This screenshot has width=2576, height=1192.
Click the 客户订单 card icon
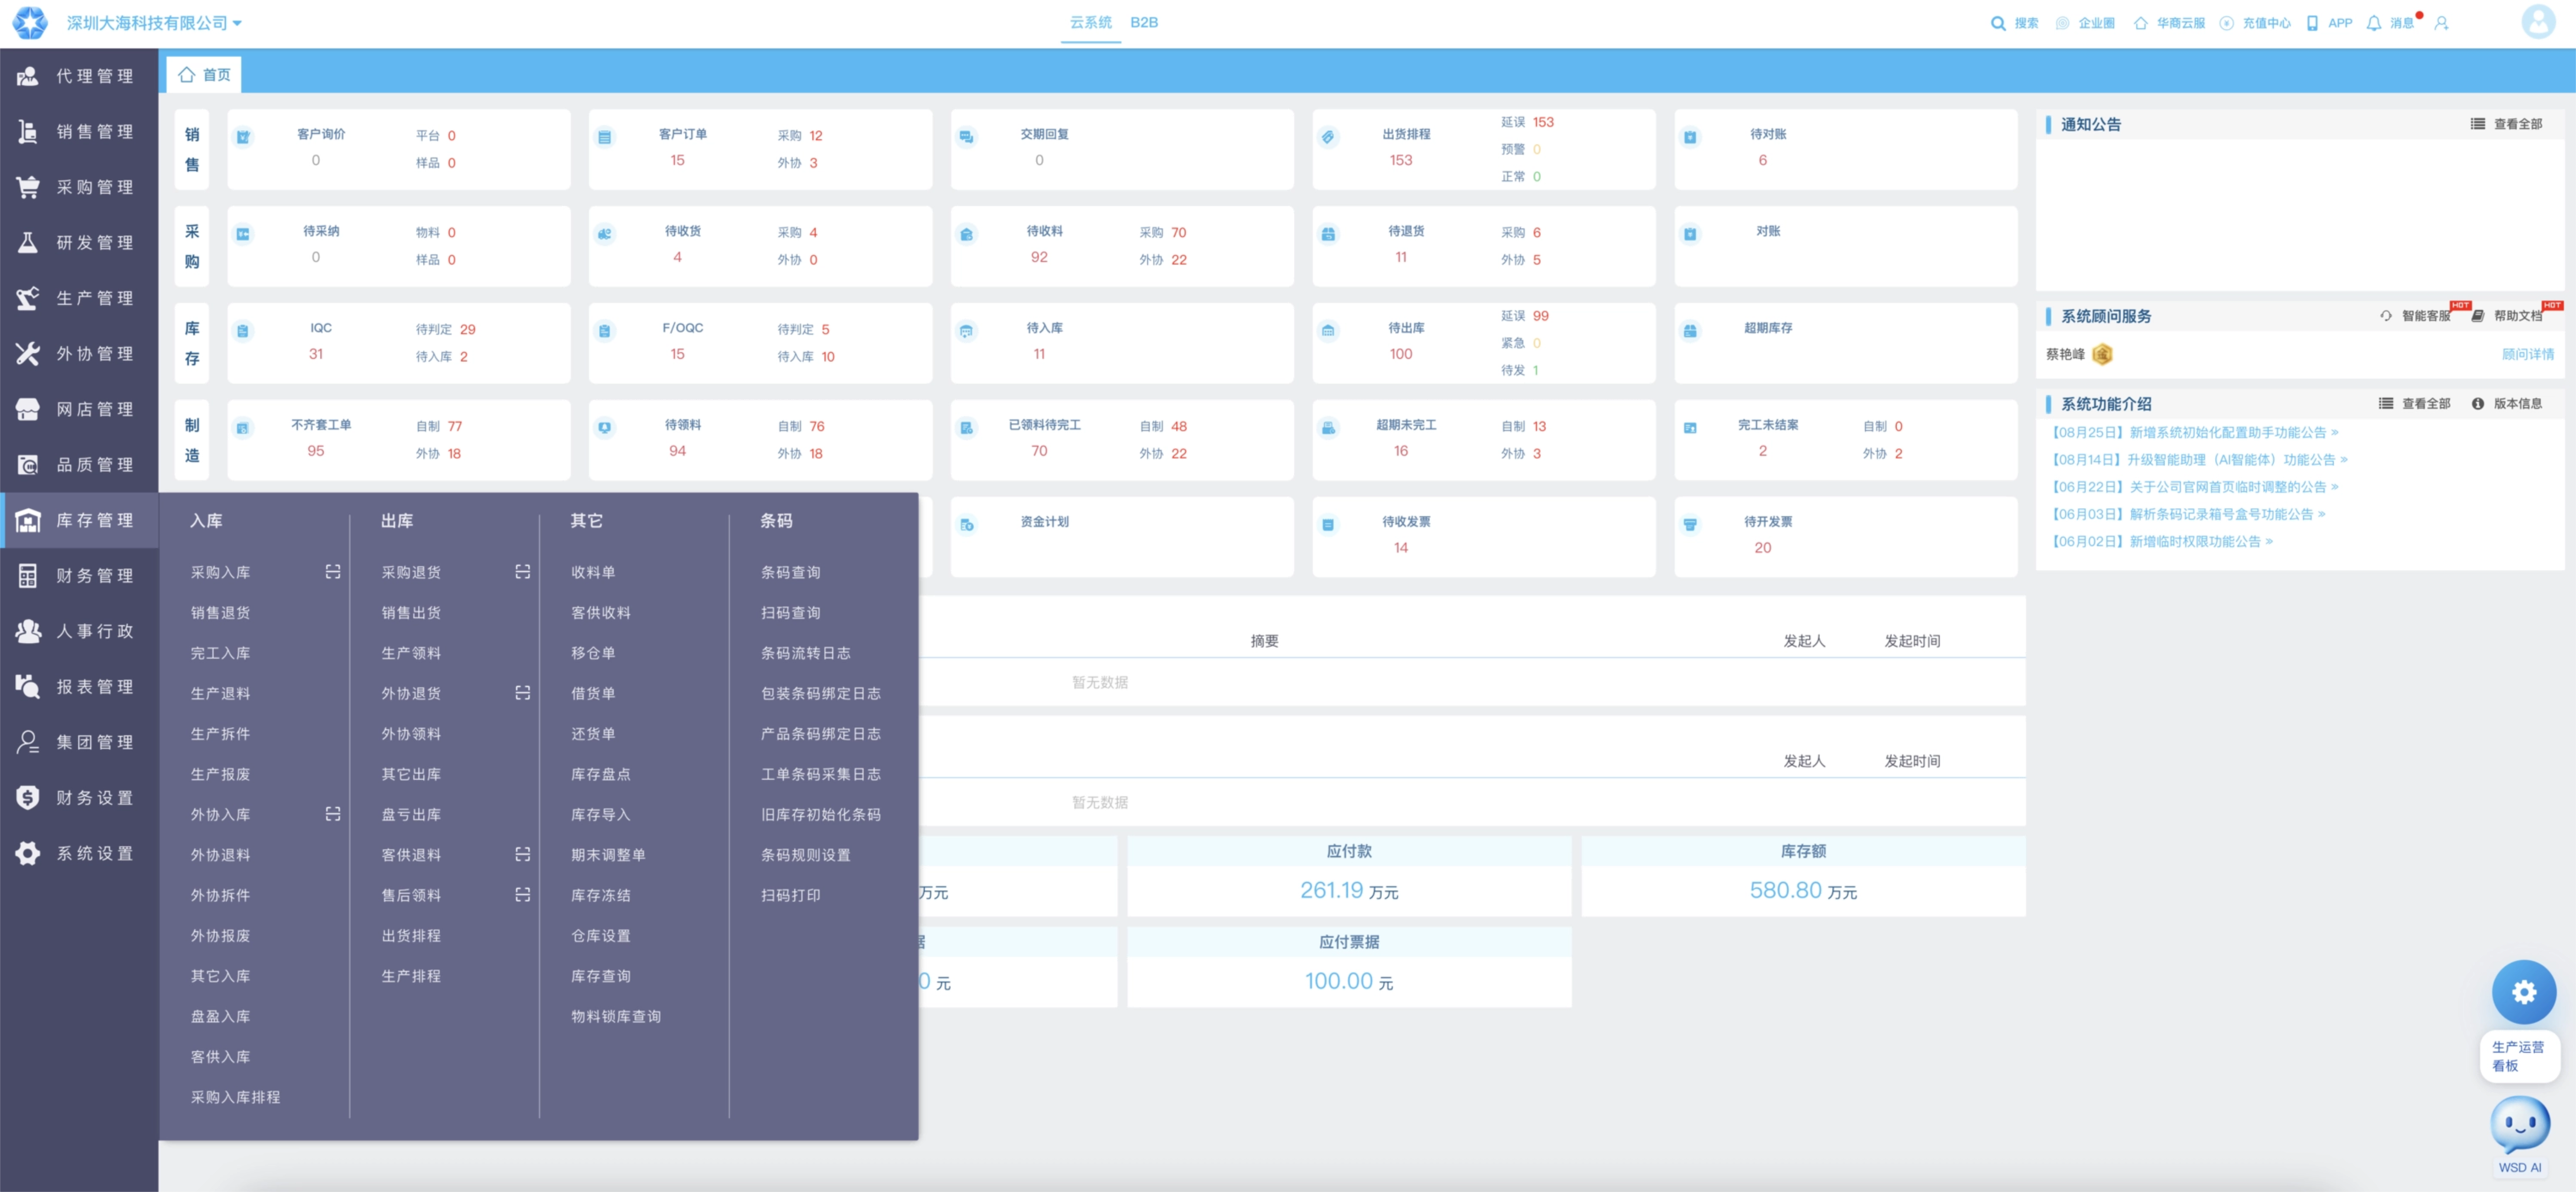[604, 137]
